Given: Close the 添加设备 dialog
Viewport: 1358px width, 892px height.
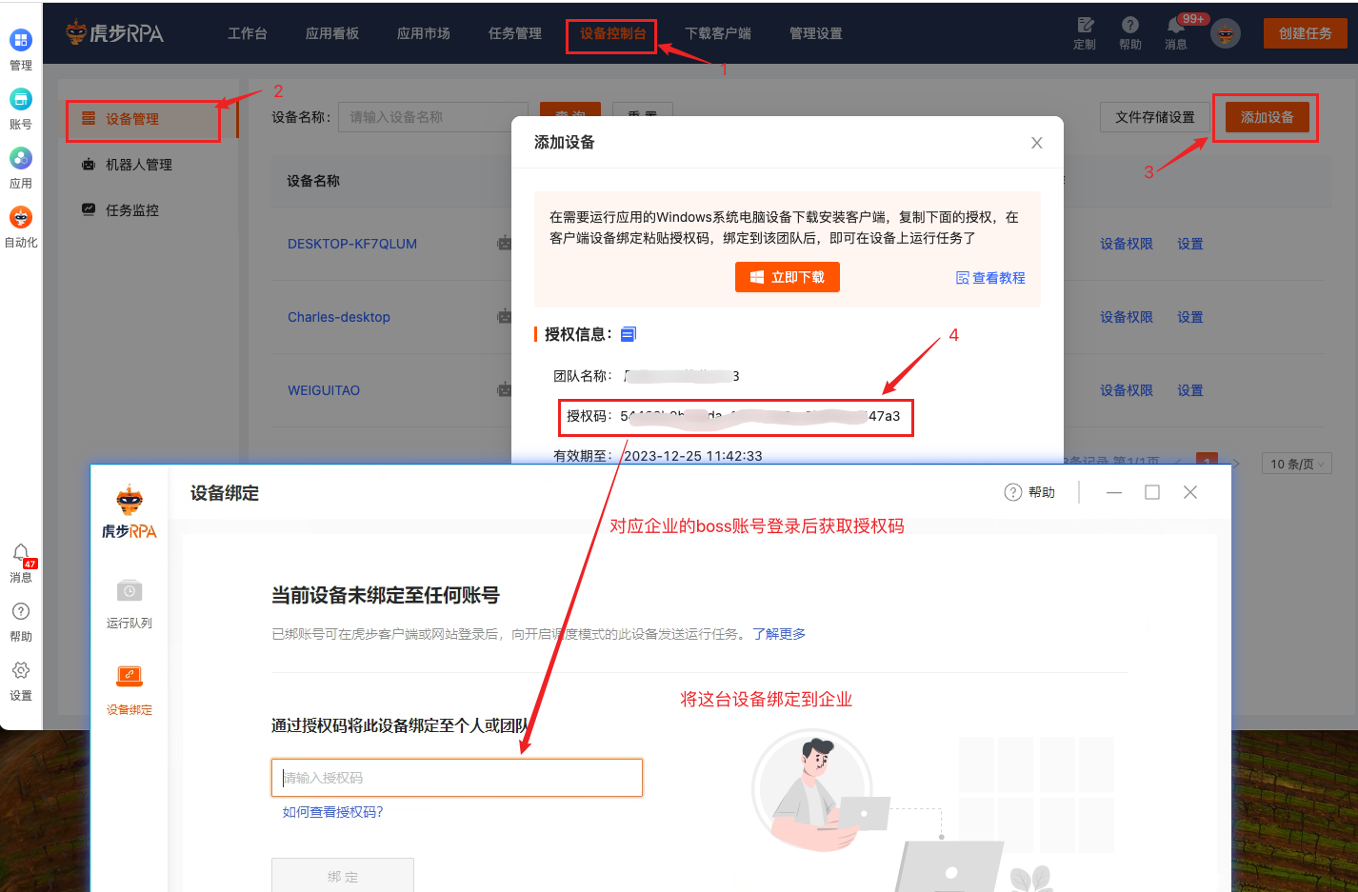Looking at the screenshot, I should pyautogui.click(x=1037, y=143).
